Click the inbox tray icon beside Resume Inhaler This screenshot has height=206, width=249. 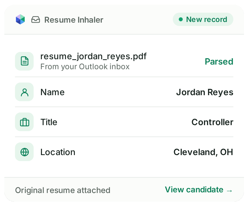[36, 20]
